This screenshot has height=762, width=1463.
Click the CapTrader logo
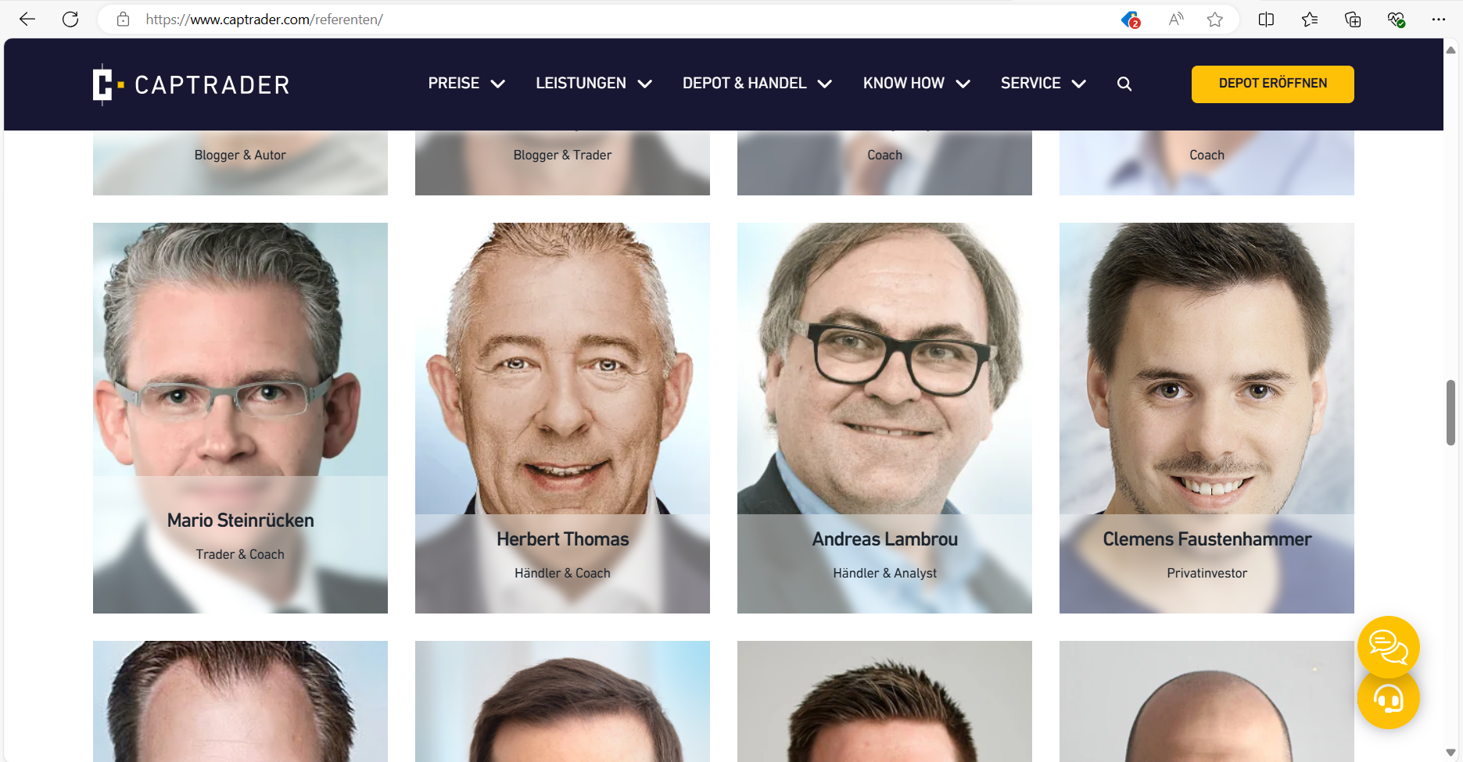191,84
